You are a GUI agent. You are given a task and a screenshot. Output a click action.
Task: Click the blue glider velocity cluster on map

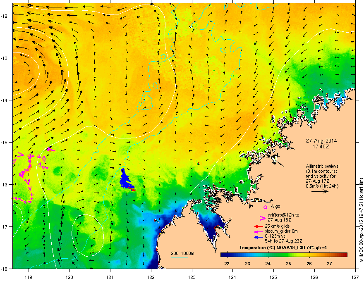point(126,179)
